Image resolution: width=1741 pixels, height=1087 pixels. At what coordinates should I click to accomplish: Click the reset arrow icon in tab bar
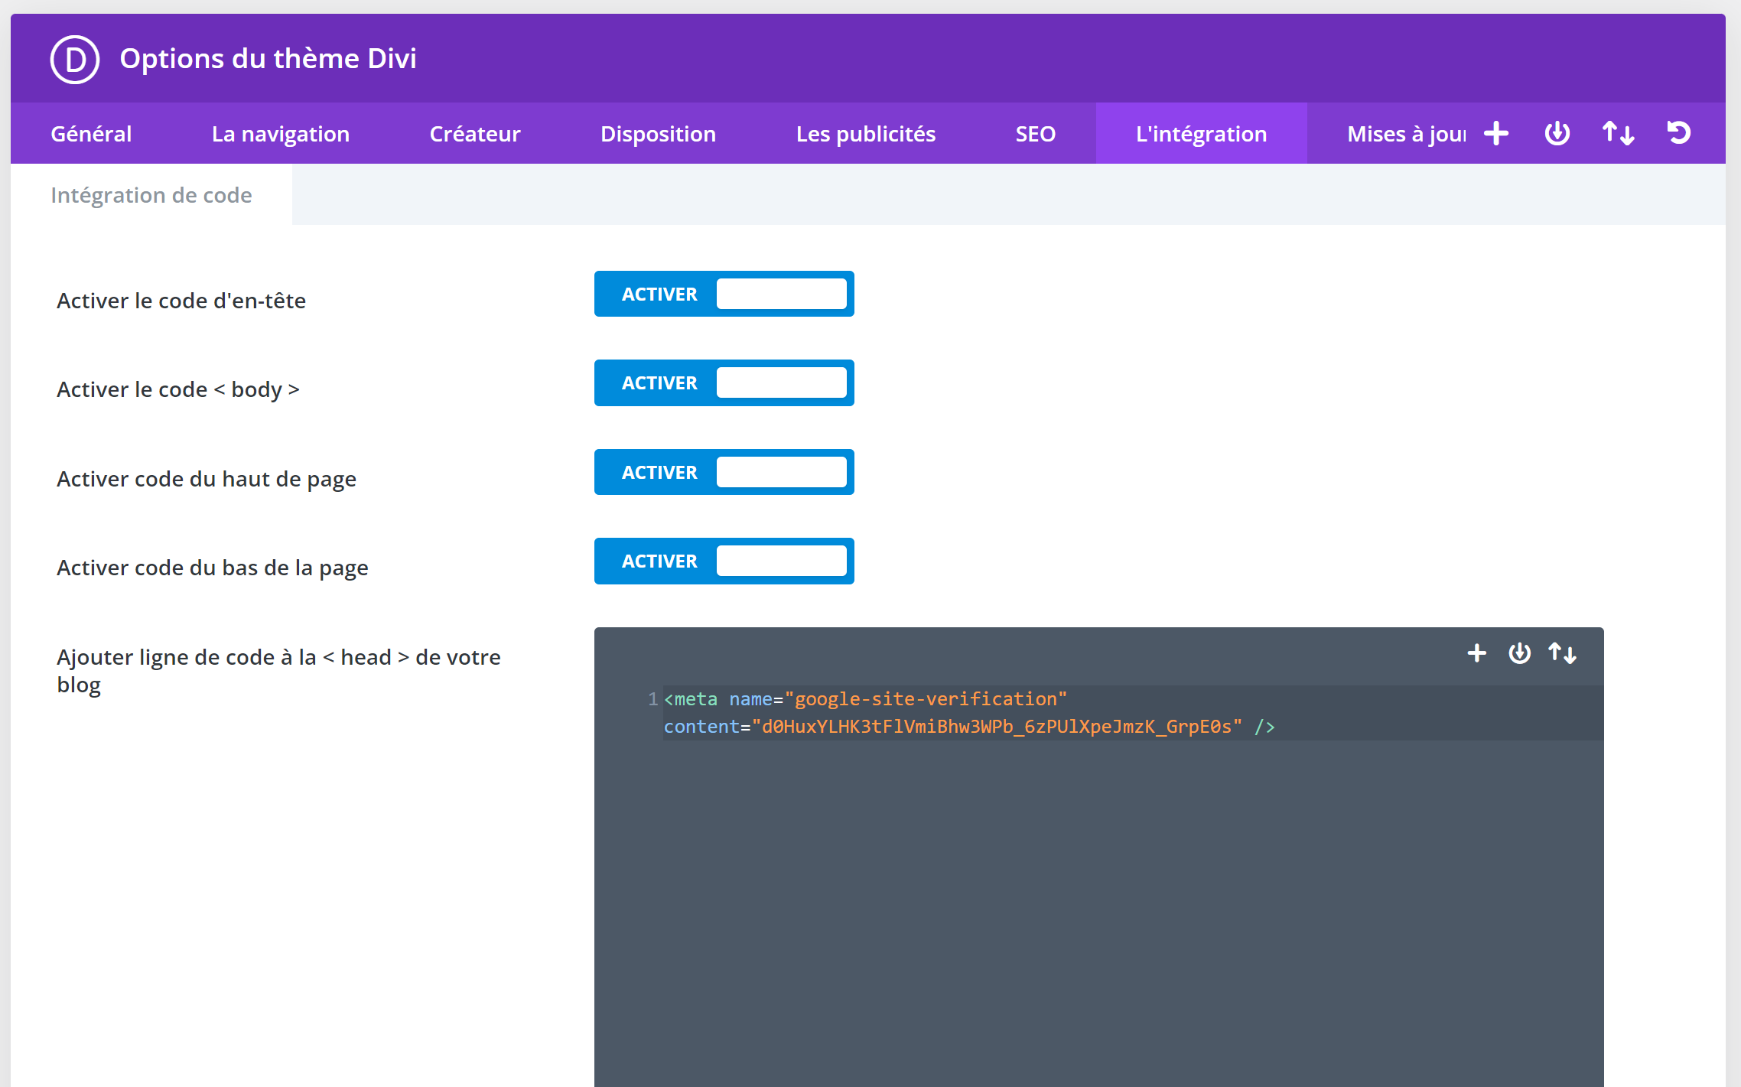(x=1679, y=133)
